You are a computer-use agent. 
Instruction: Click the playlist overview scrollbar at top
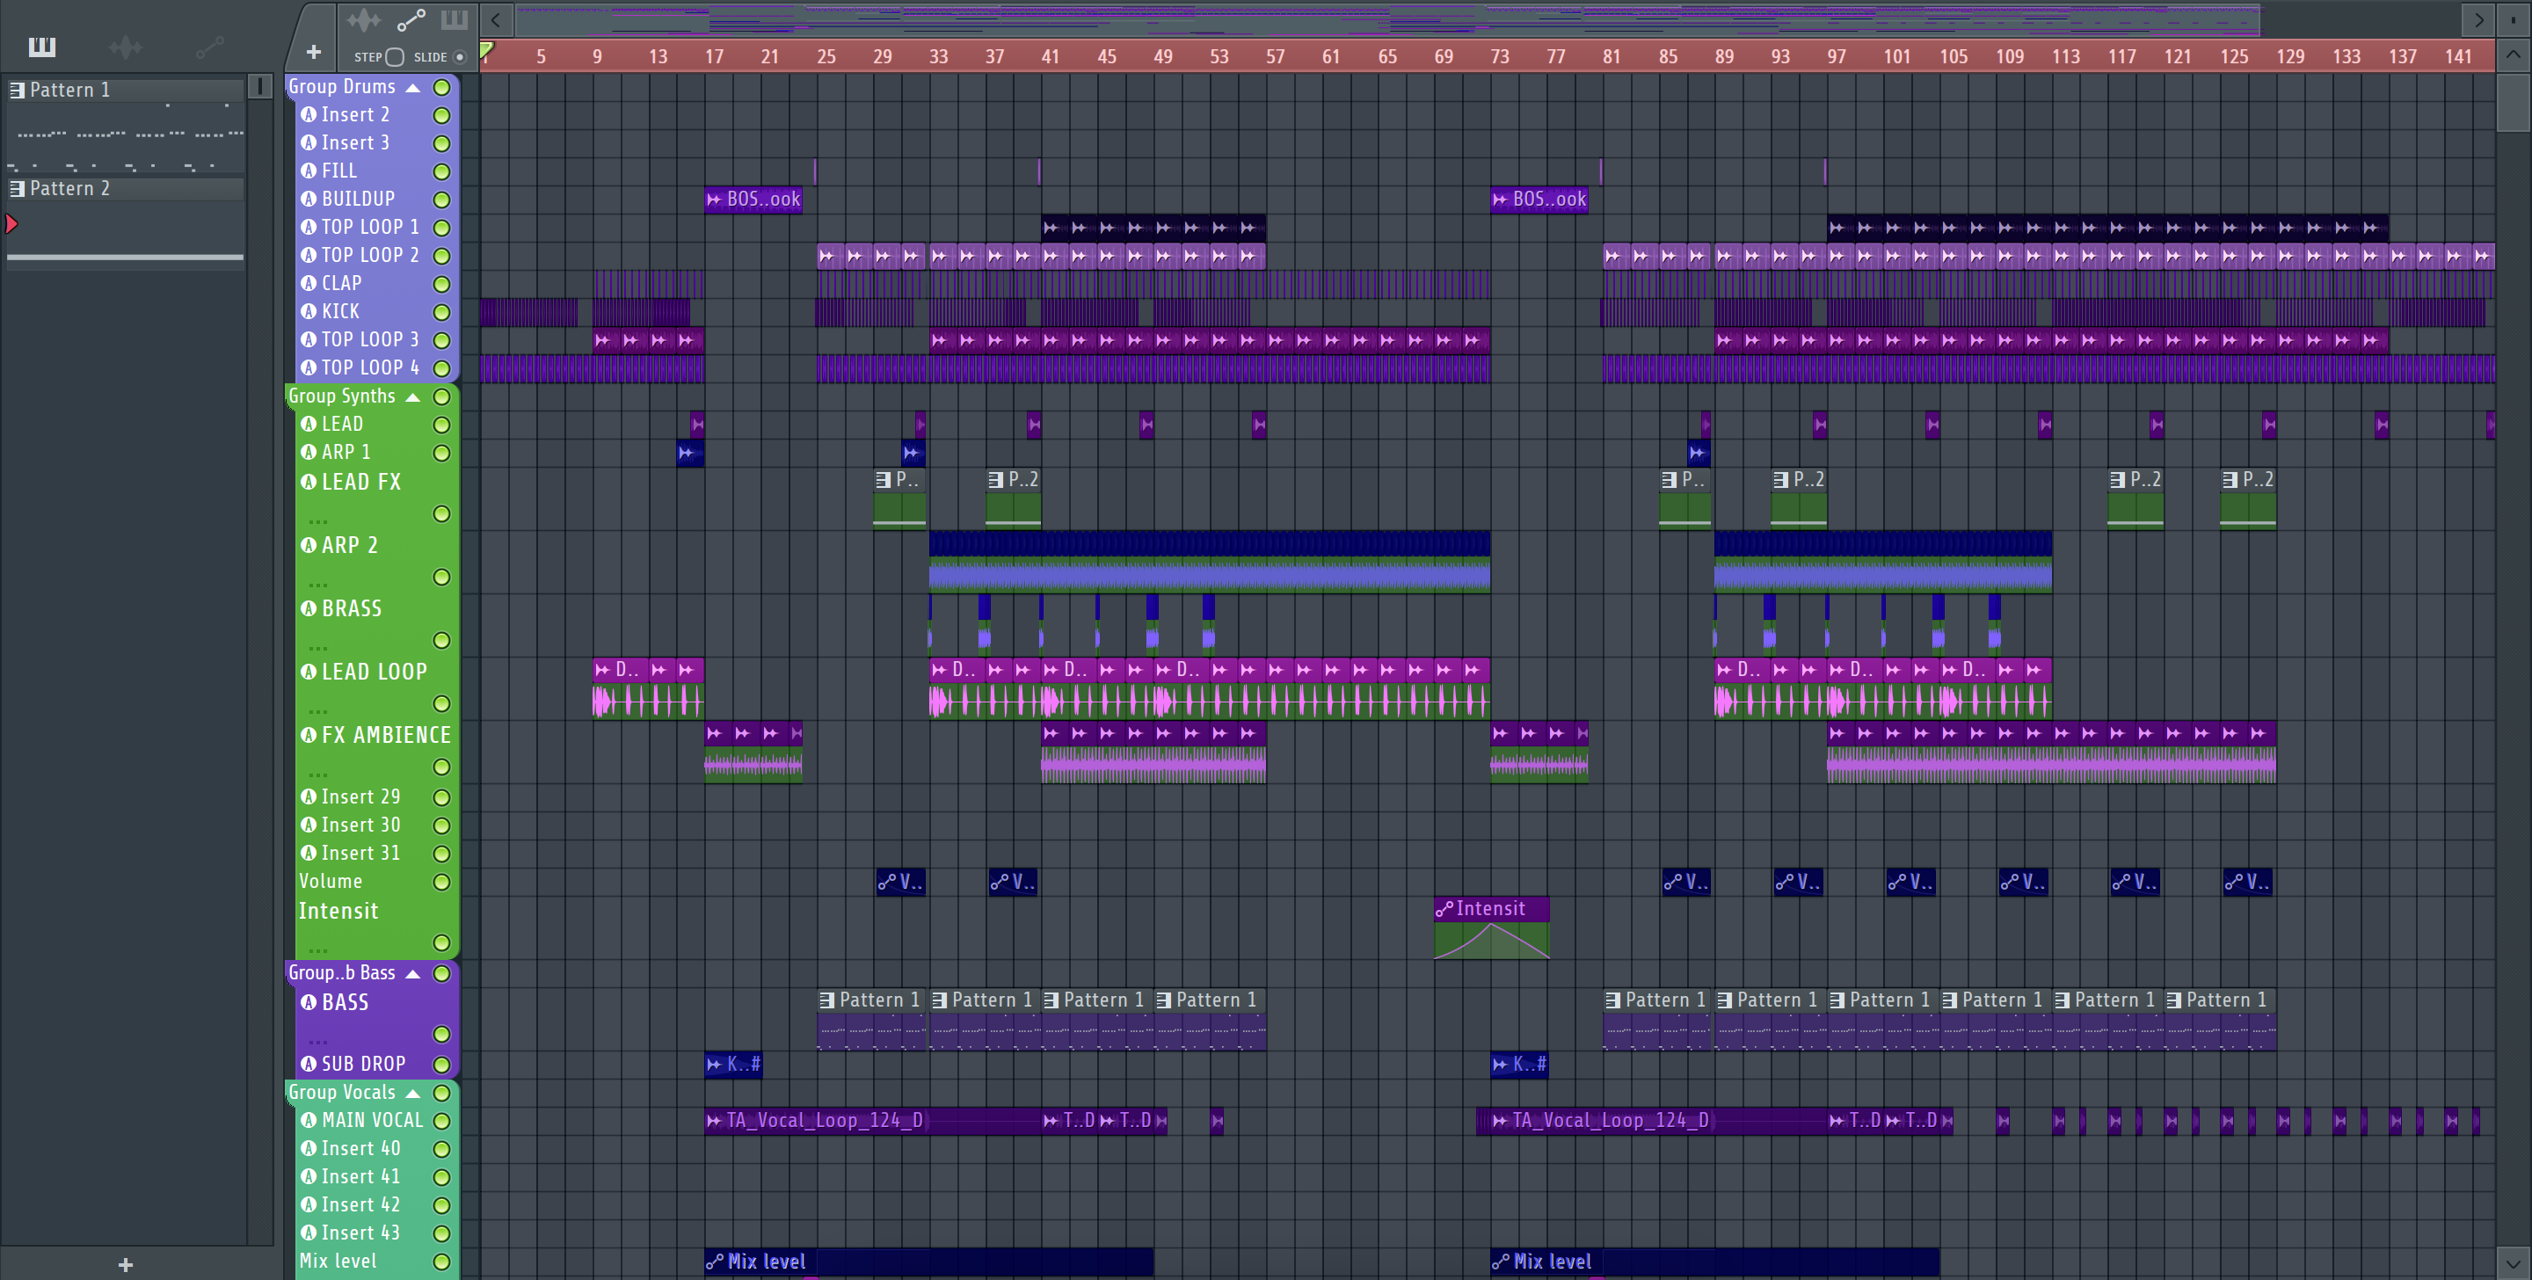coord(1388,19)
